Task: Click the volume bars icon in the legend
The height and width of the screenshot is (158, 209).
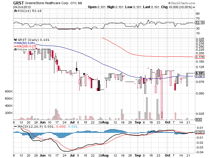Action: point(16,49)
